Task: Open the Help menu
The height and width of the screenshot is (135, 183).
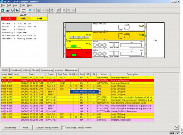Action: click(29, 5)
